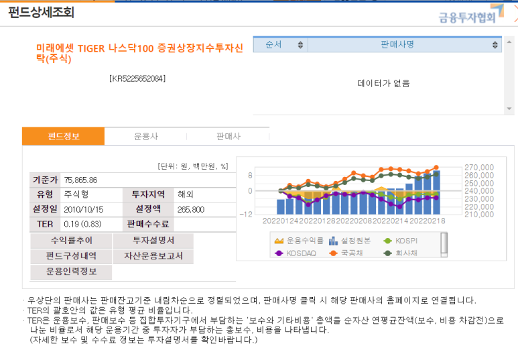The height and width of the screenshot is (350, 518).
Task: Click the chart legend scrollbar
Action: [444, 245]
